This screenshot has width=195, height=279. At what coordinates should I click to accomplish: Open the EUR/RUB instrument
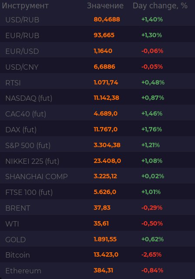98,35
